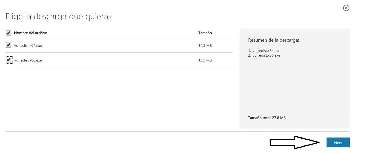Click summary entry 1. vc_redist.x64.exe
Image resolution: width=368 pixels, height=154 pixels.
click(x=264, y=51)
